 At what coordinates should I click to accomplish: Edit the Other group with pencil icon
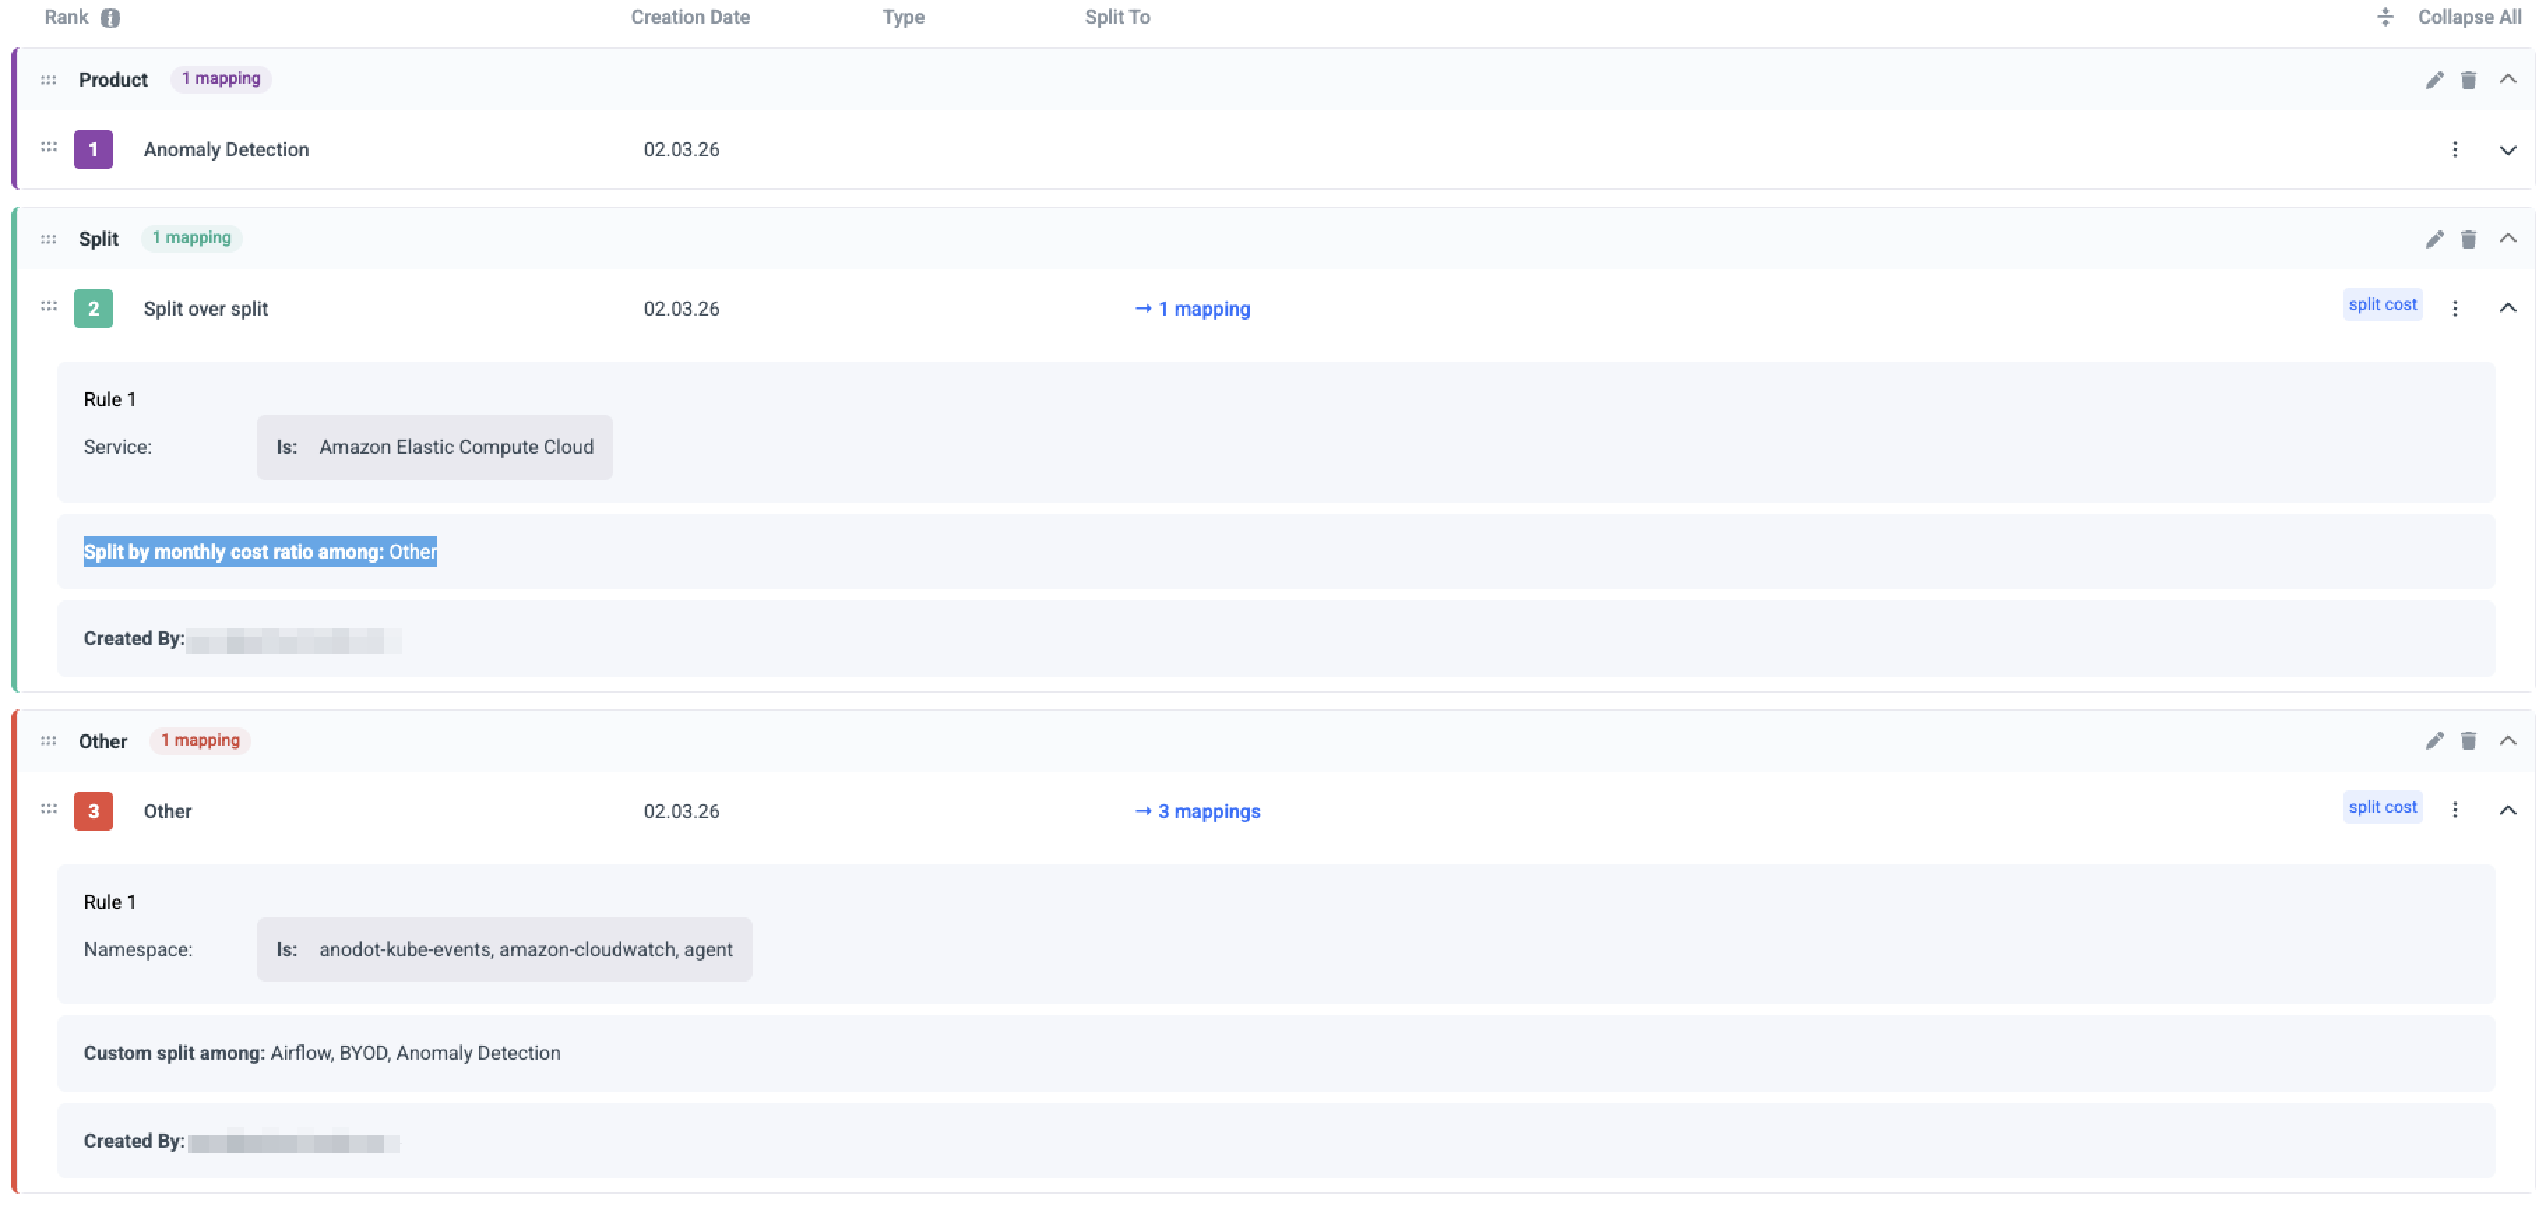pyautogui.click(x=2434, y=741)
